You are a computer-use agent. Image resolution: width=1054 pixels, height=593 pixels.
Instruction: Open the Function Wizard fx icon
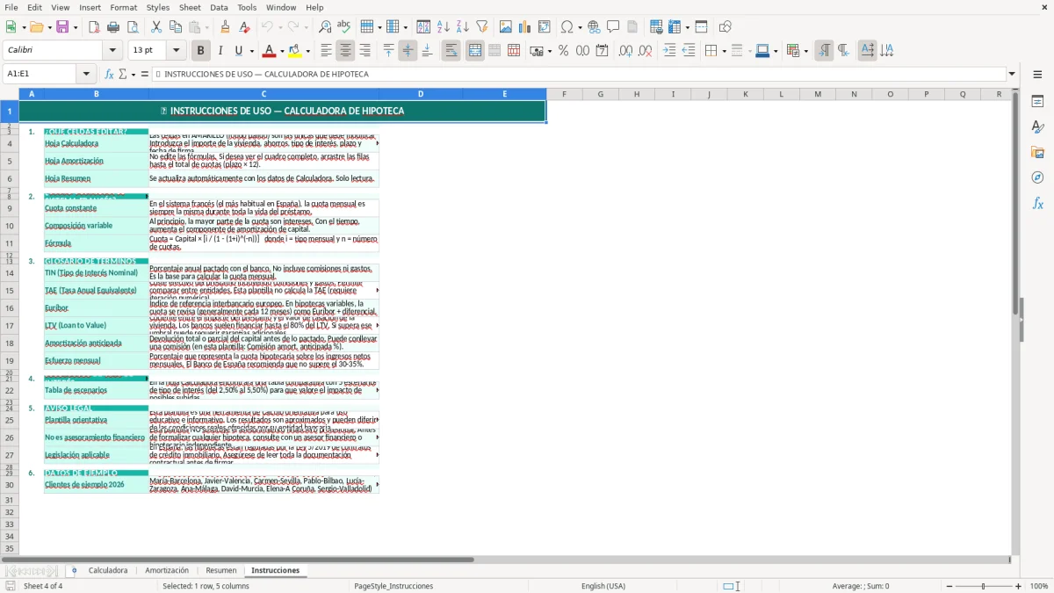110,74
